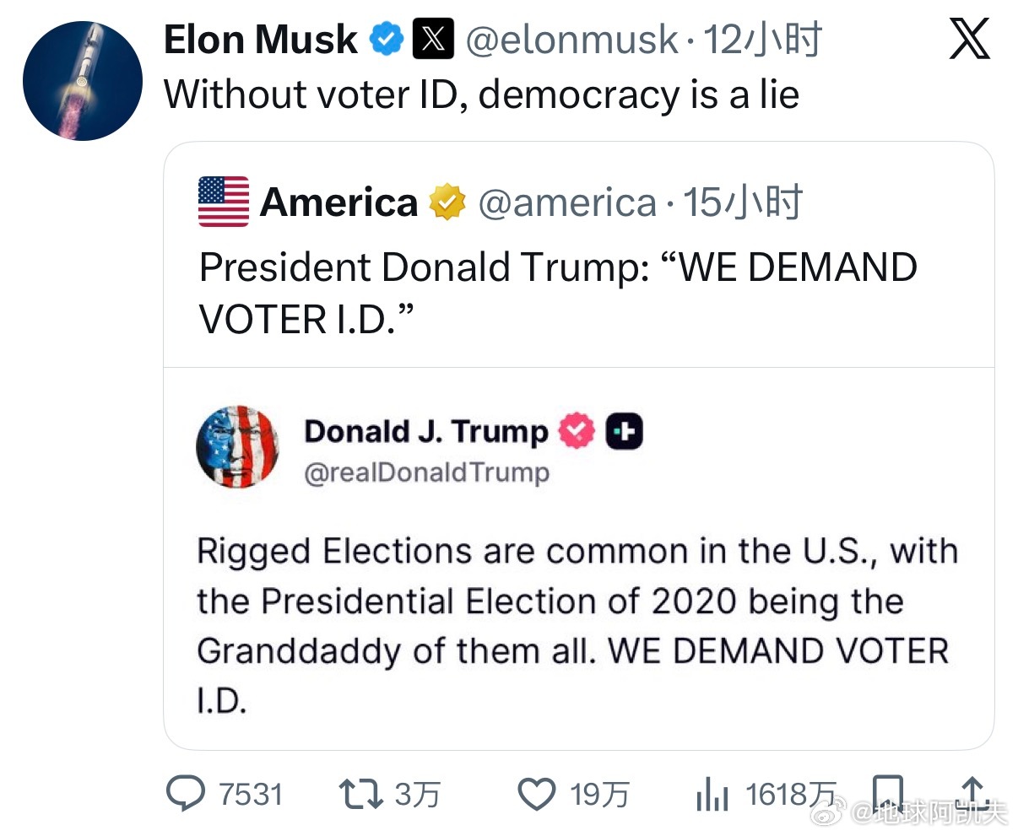
Task: Click the Truth Social plus badge
Action: click(x=625, y=431)
